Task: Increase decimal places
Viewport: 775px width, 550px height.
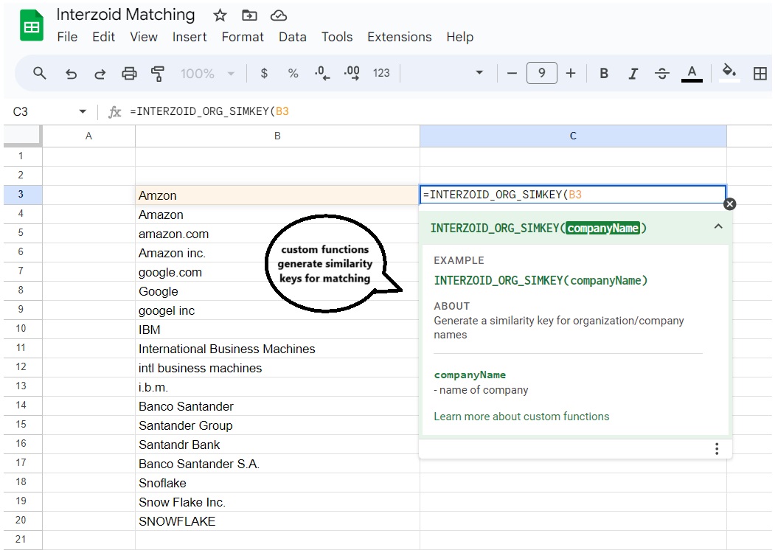Action: coord(352,74)
